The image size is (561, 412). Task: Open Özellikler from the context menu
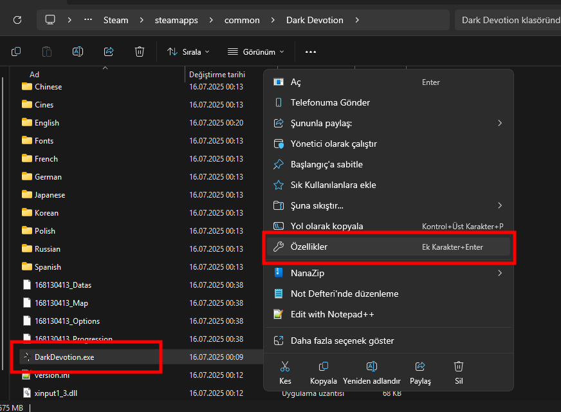point(389,247)
